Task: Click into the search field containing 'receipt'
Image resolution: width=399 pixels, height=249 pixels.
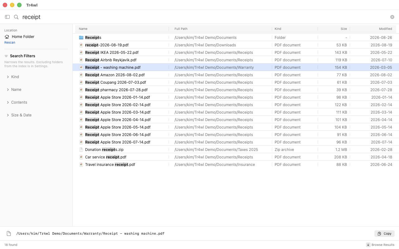Action: pyautogui.click(x=204, y=17)
